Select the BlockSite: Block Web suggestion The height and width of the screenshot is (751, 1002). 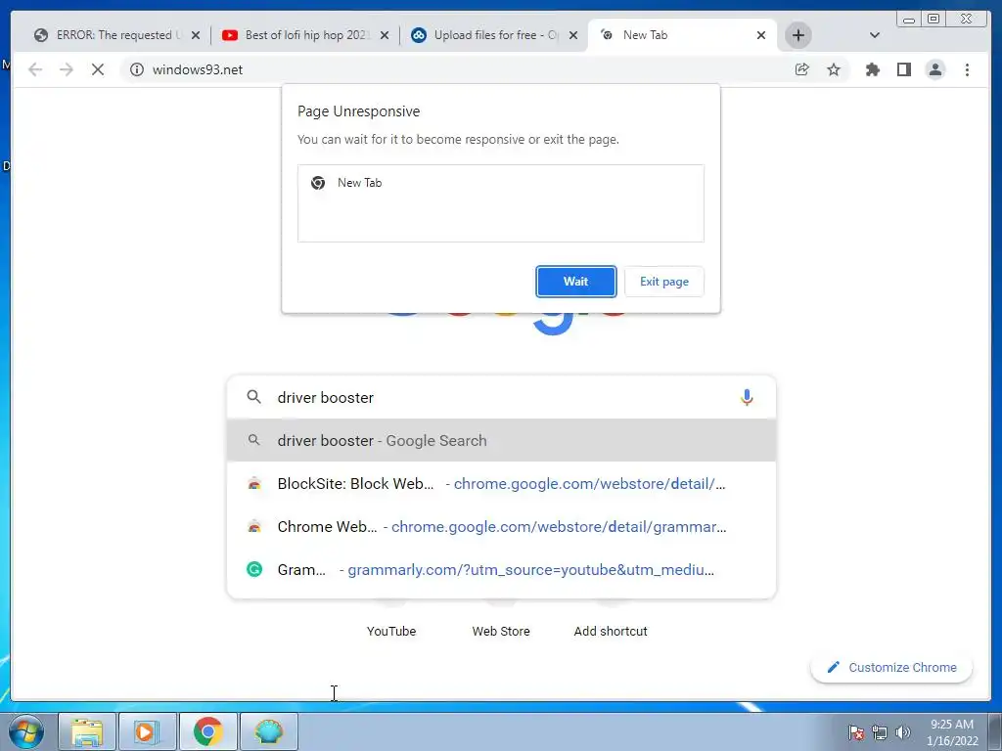coord(502,484)
